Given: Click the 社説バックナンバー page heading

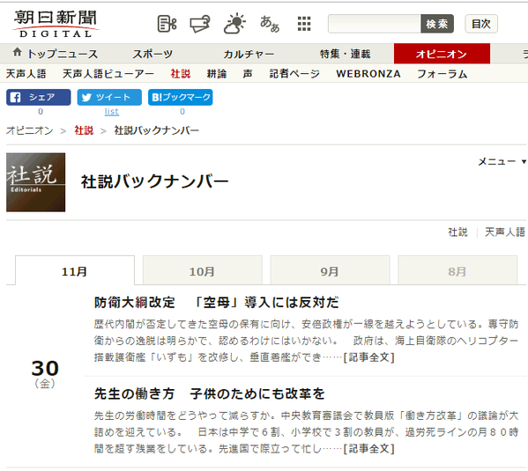Looking at the screenshot, I should click(x=155, y=181).
